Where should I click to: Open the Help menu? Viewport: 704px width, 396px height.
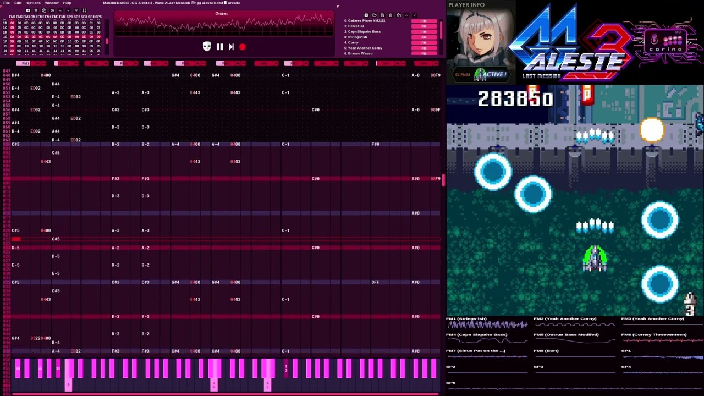(67, 3)
